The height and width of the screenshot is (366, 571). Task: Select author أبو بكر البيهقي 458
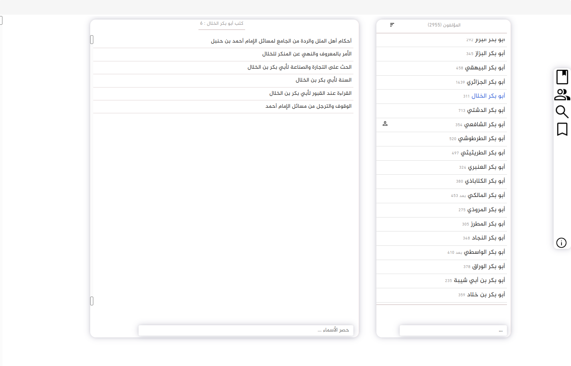[441, 68]
